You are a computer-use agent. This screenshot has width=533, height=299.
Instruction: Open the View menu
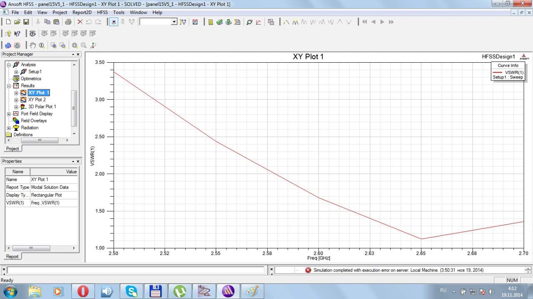(x=42, y=12)
